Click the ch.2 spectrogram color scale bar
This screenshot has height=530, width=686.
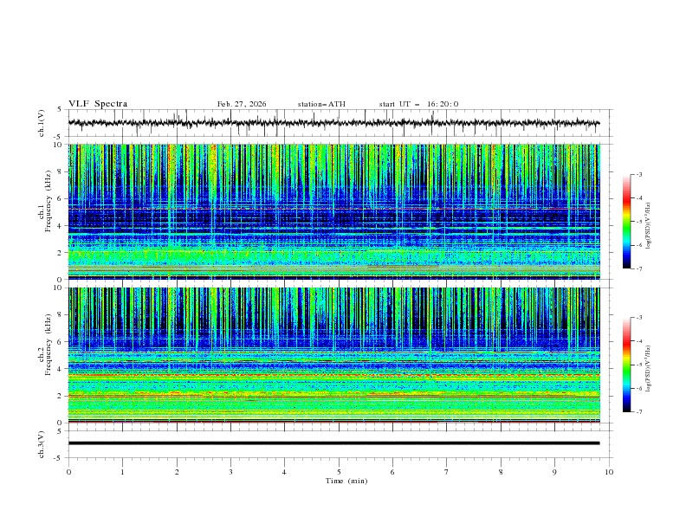(x=626, y=365)
